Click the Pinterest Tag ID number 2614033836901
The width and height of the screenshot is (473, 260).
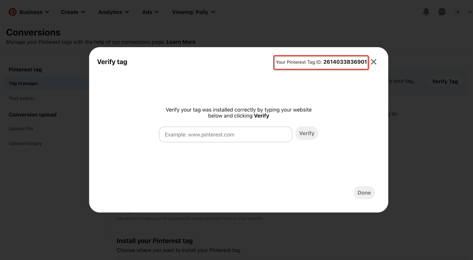tap(345, 62)
